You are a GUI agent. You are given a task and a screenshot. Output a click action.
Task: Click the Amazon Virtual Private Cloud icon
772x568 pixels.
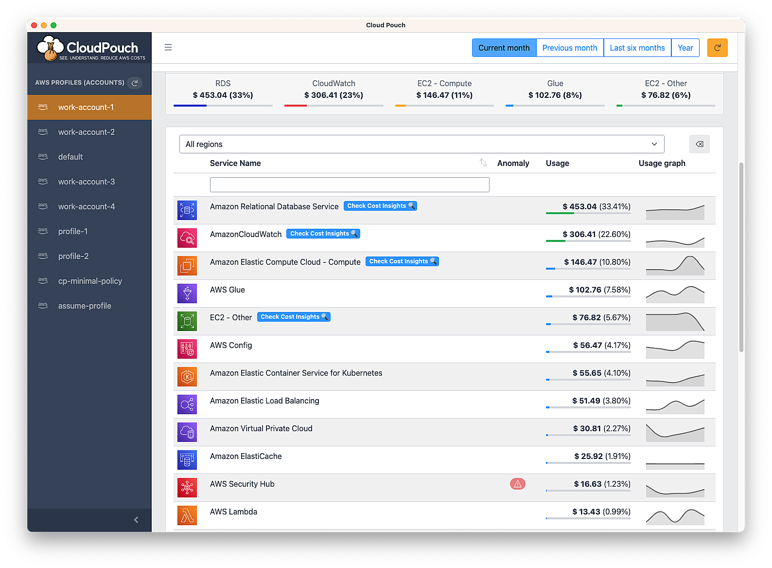pyautogui.click(x=187, y=432)
